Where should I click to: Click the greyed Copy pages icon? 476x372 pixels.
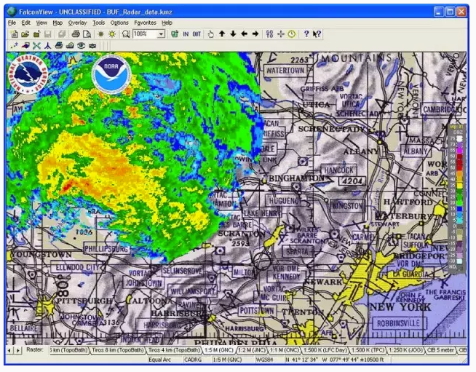pyautogui.click(x=63, y=34)
